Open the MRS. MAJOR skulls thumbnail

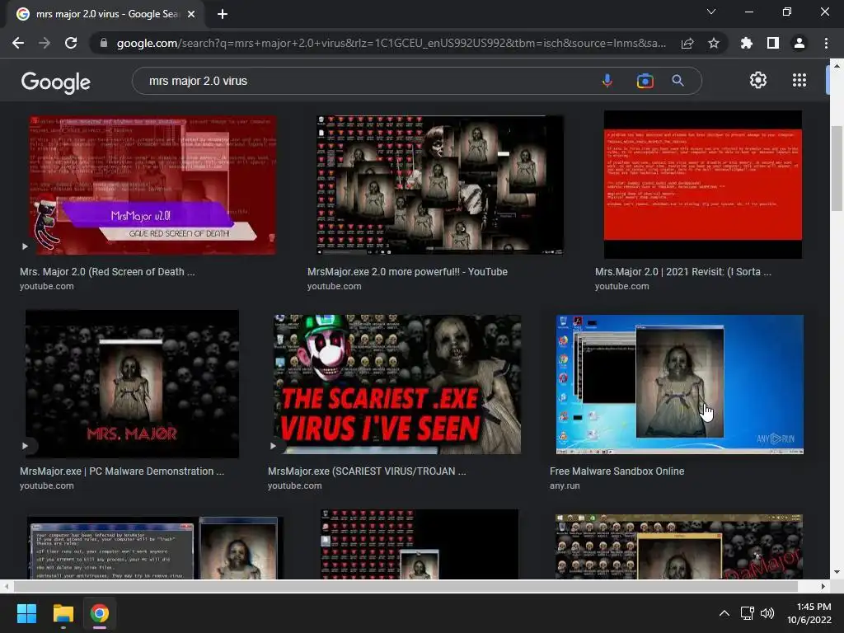click(x=132, y=384)
